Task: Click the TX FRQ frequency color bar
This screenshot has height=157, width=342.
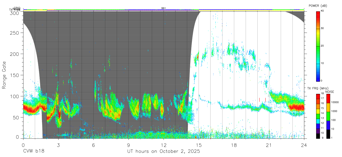Action: pyautogui.click(x=318, y=116)
